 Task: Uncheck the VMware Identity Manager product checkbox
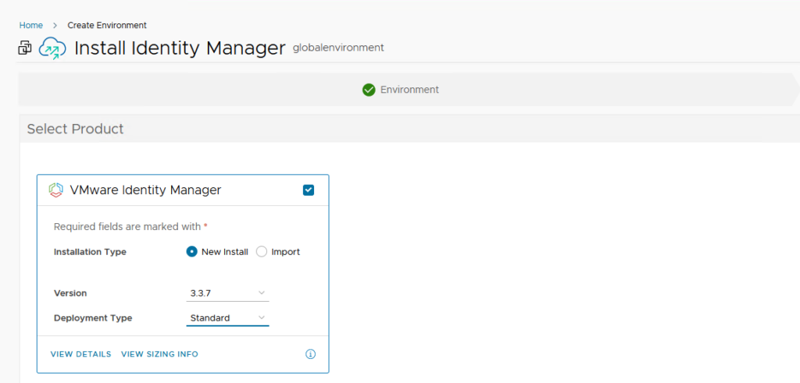point(309,190)
